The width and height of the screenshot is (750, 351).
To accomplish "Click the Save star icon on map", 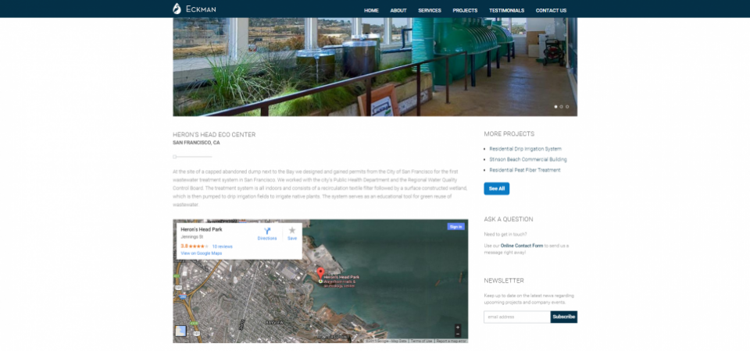I will 292,231.
